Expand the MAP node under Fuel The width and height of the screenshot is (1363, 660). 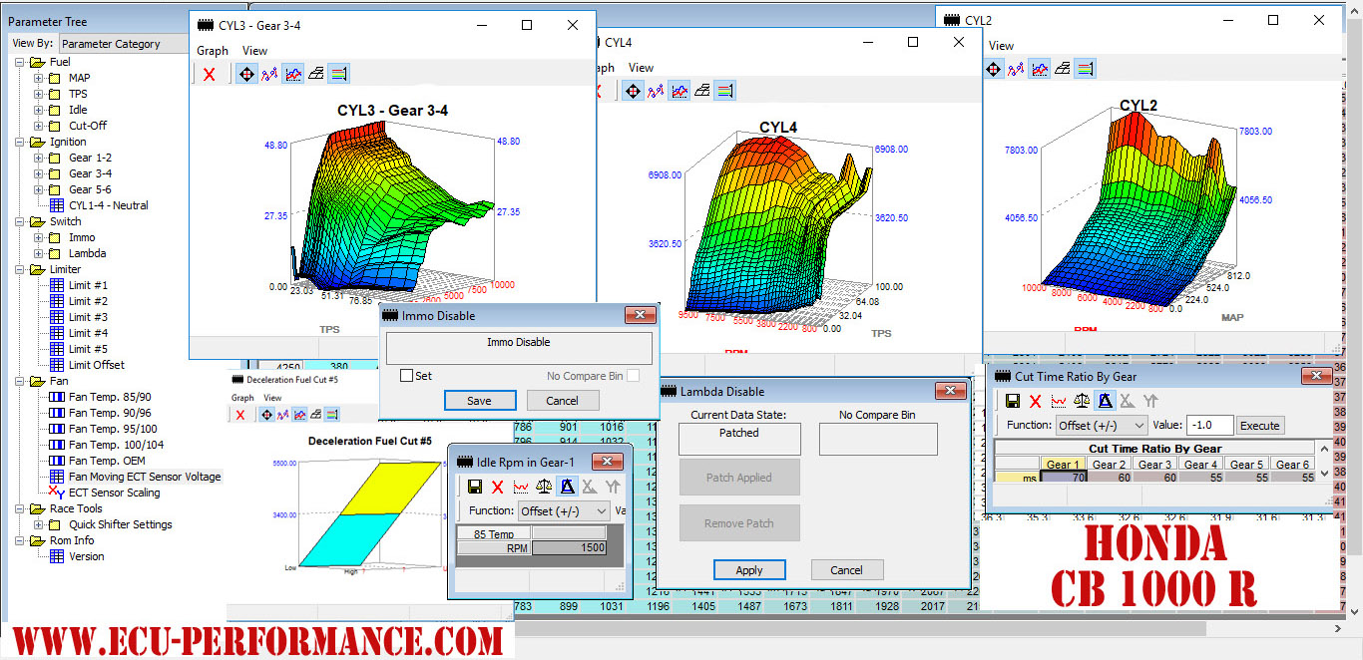(40, 78)
